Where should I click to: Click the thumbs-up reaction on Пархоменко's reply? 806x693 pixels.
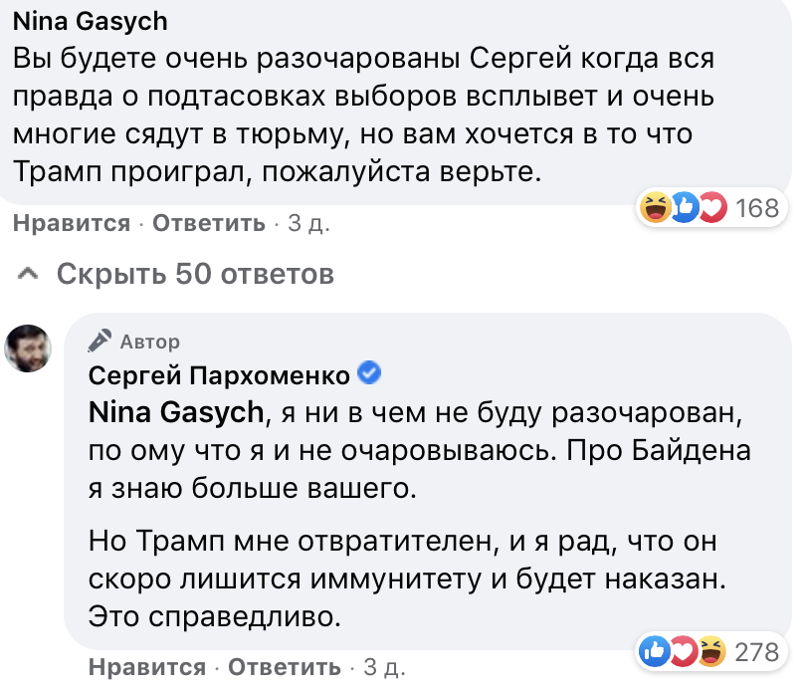click(x=657, y=652)
